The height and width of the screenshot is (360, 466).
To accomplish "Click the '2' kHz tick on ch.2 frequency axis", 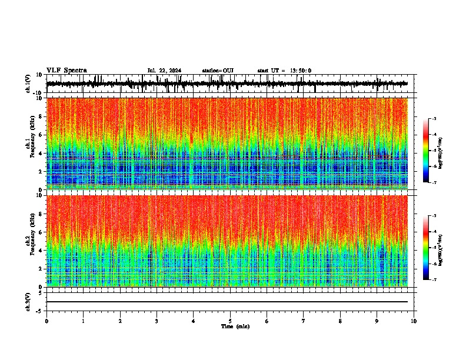I will 41,269.
